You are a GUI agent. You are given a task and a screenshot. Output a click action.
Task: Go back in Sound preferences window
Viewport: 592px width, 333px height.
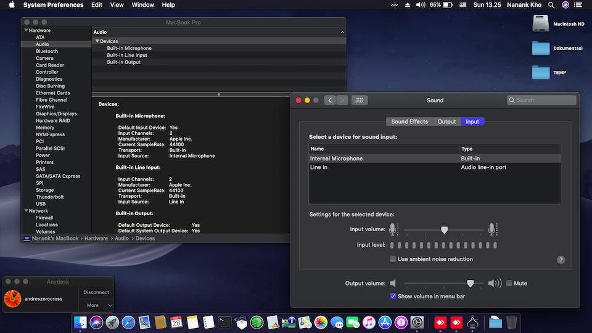(330, 100)
